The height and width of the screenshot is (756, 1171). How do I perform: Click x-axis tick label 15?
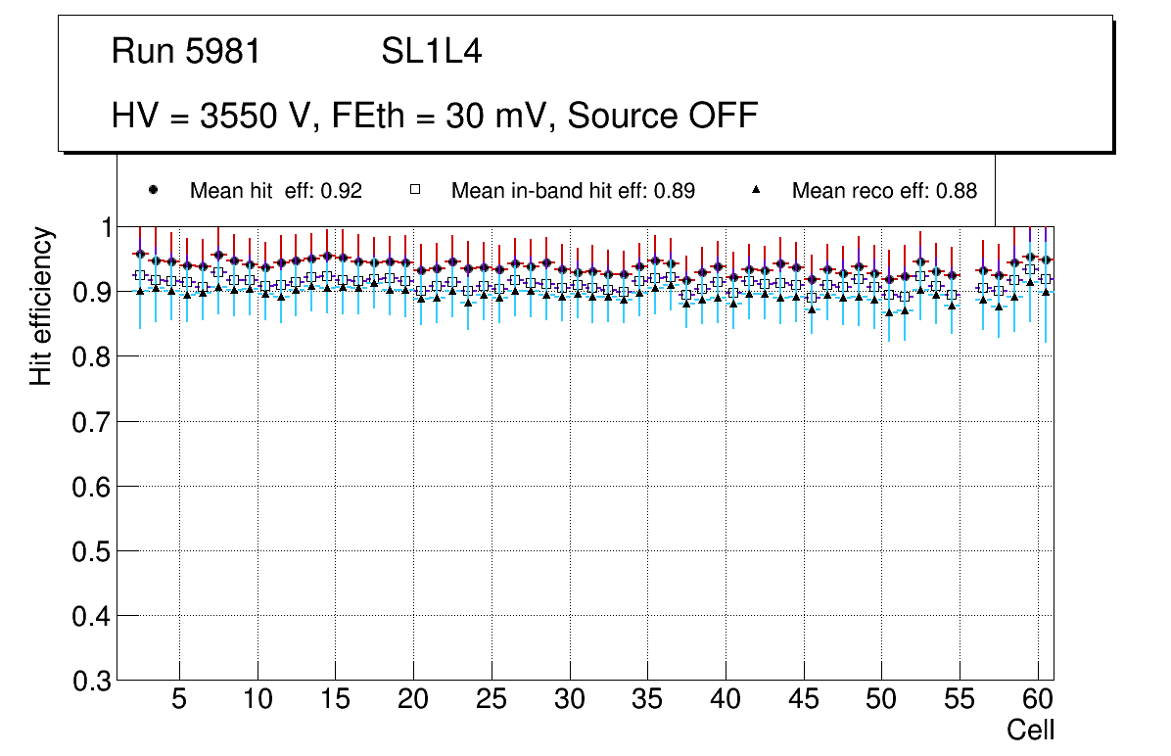(335, 700)
